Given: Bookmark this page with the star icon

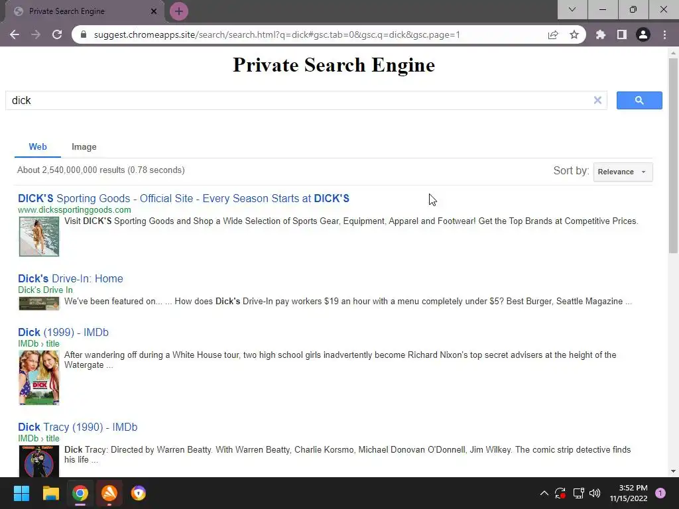Looking at the screenshot, I should 574,34.
